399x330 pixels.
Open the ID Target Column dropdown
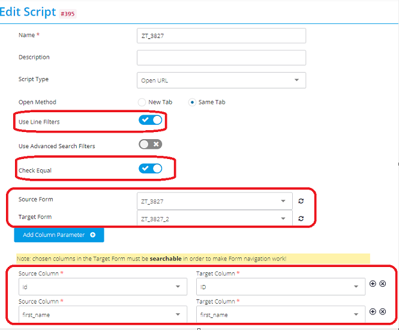(x=281, y=287)
